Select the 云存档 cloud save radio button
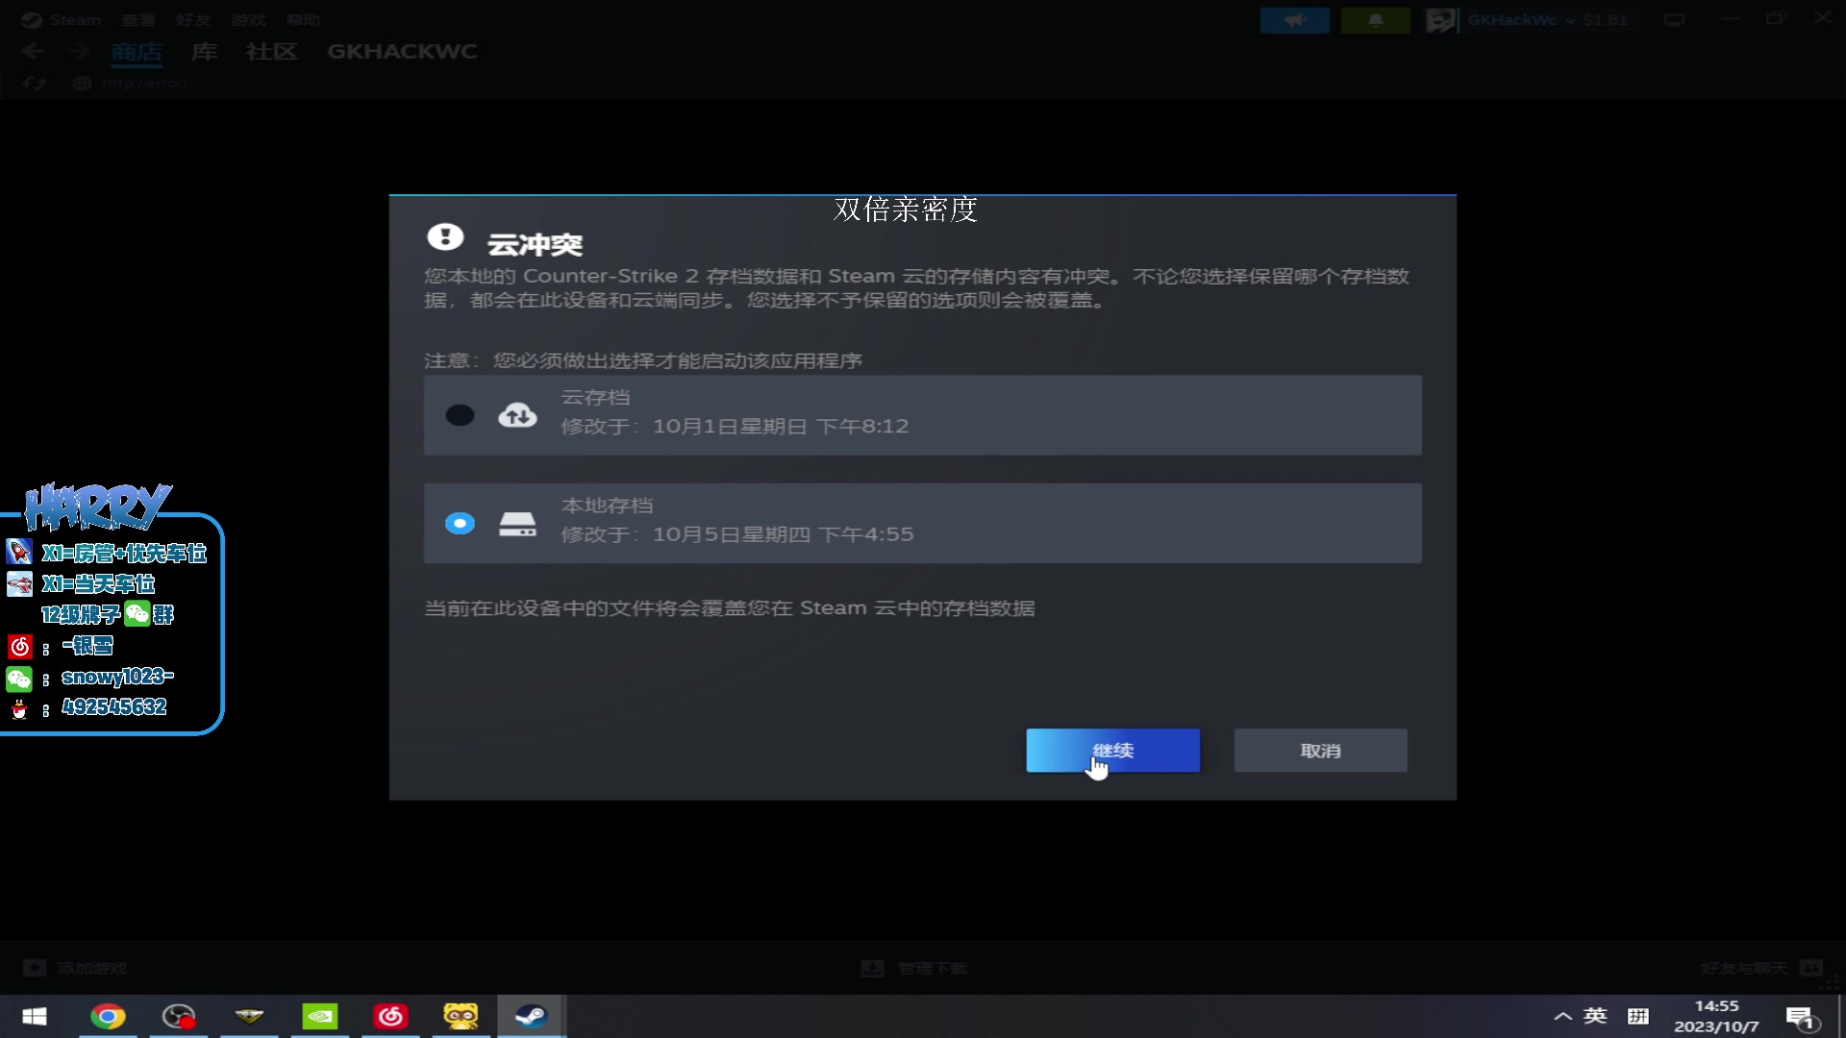The image size is (1846, 1038). coord(460,415)
